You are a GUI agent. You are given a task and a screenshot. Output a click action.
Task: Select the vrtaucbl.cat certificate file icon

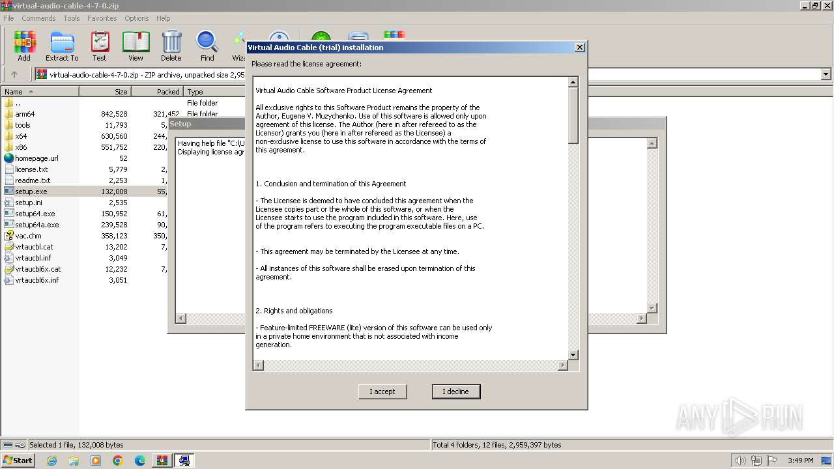coord(8,247)
